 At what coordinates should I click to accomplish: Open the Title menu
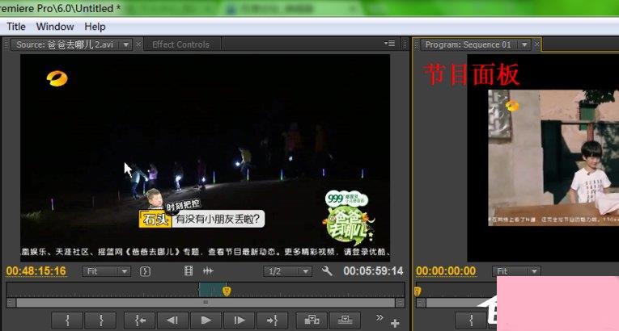[x=16, y=27]
